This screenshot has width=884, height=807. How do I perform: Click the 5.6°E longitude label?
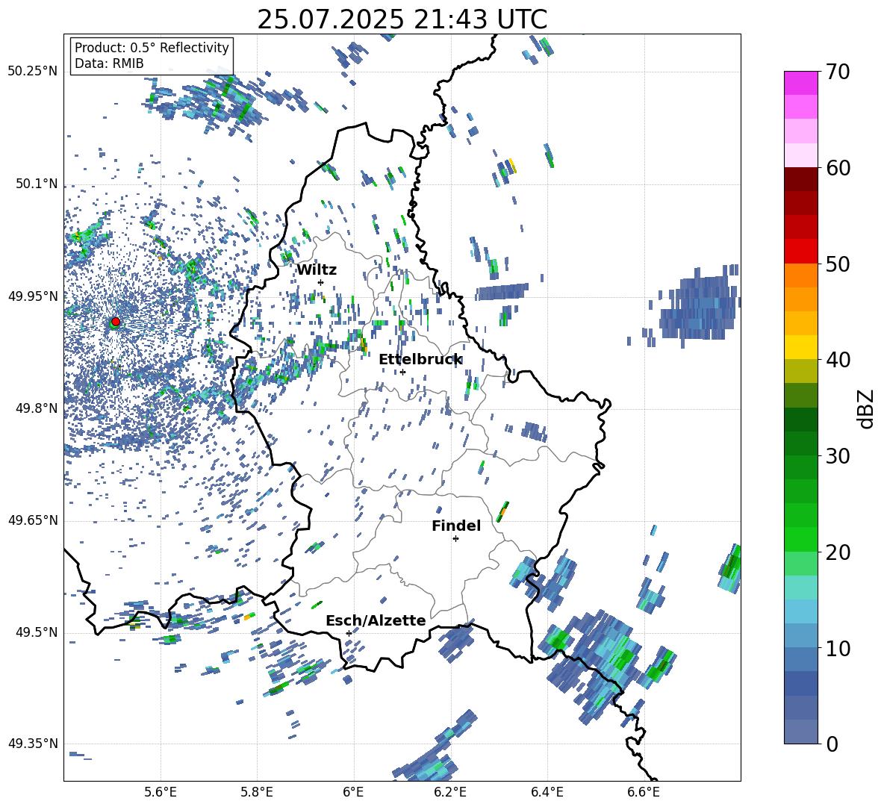[160, 792]
